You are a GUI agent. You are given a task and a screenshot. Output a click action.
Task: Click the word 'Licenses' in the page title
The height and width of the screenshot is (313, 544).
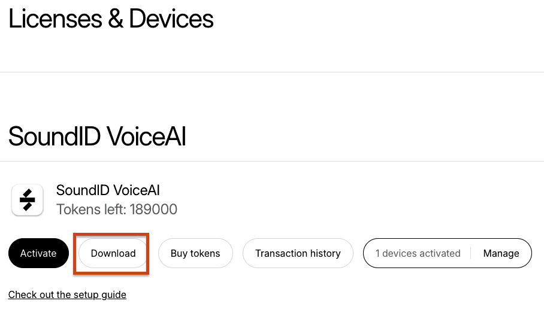55,19
